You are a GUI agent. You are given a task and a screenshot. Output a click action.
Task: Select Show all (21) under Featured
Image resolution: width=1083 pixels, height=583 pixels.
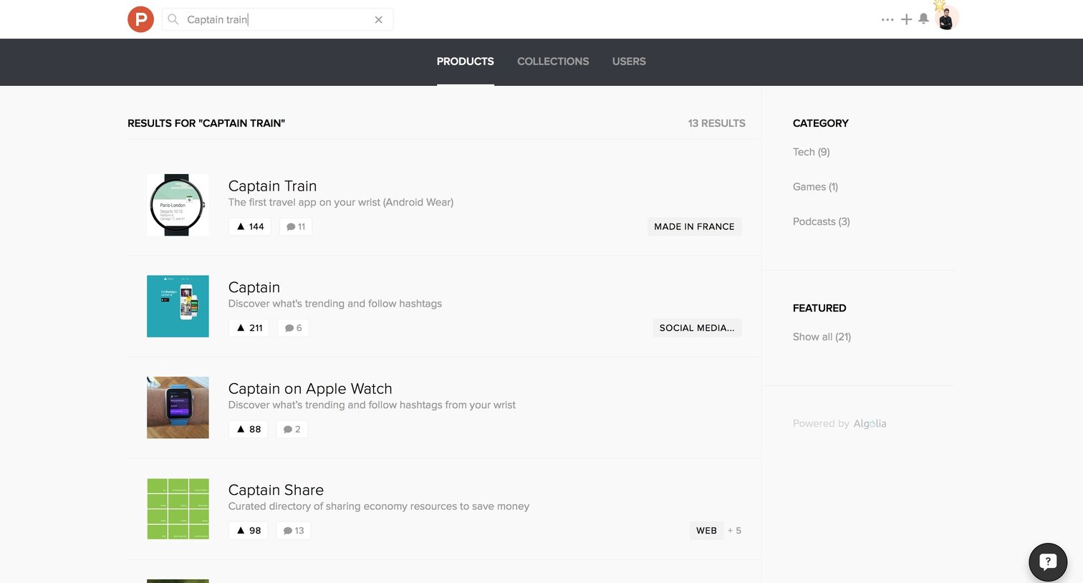point(822,337)
